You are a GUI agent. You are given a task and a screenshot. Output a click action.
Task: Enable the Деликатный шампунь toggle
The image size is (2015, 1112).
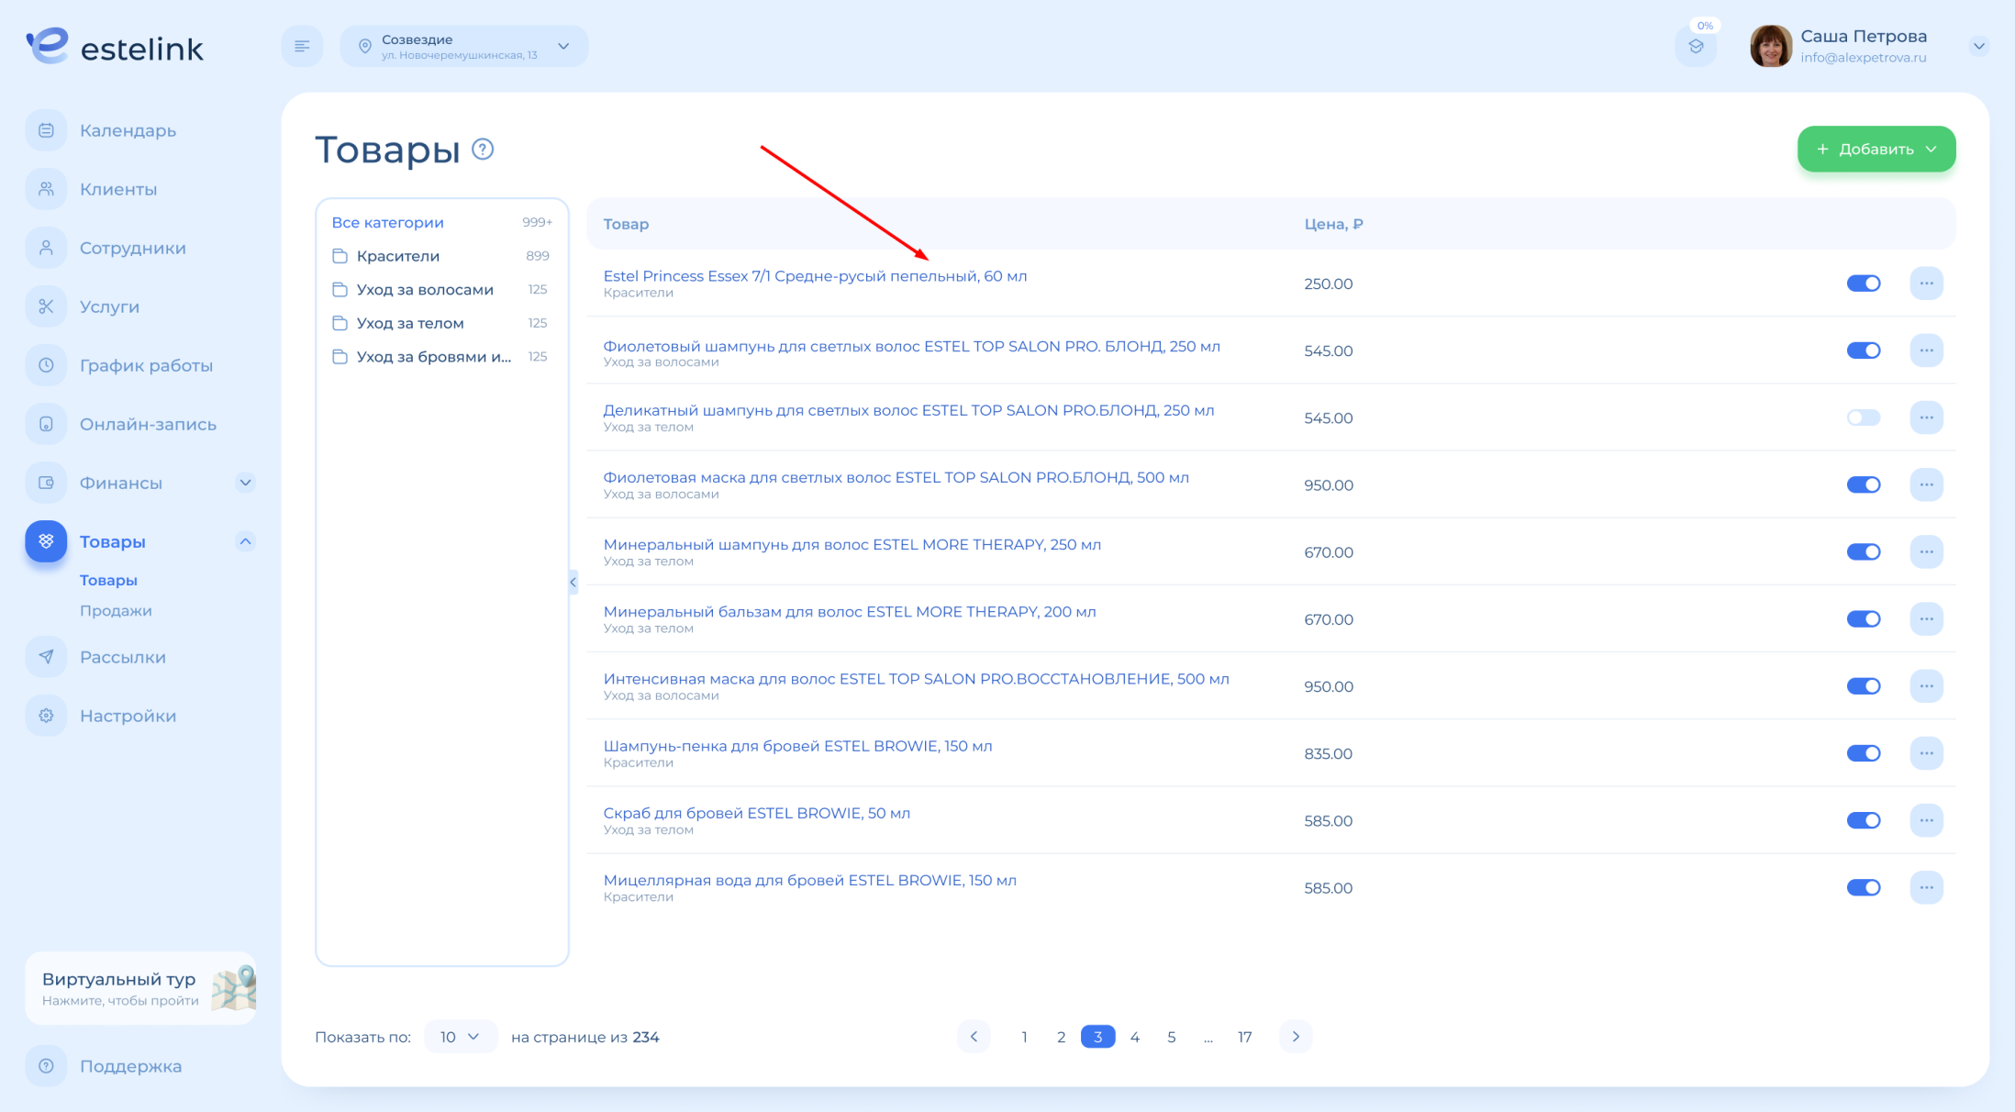(x=1864, y=417)
